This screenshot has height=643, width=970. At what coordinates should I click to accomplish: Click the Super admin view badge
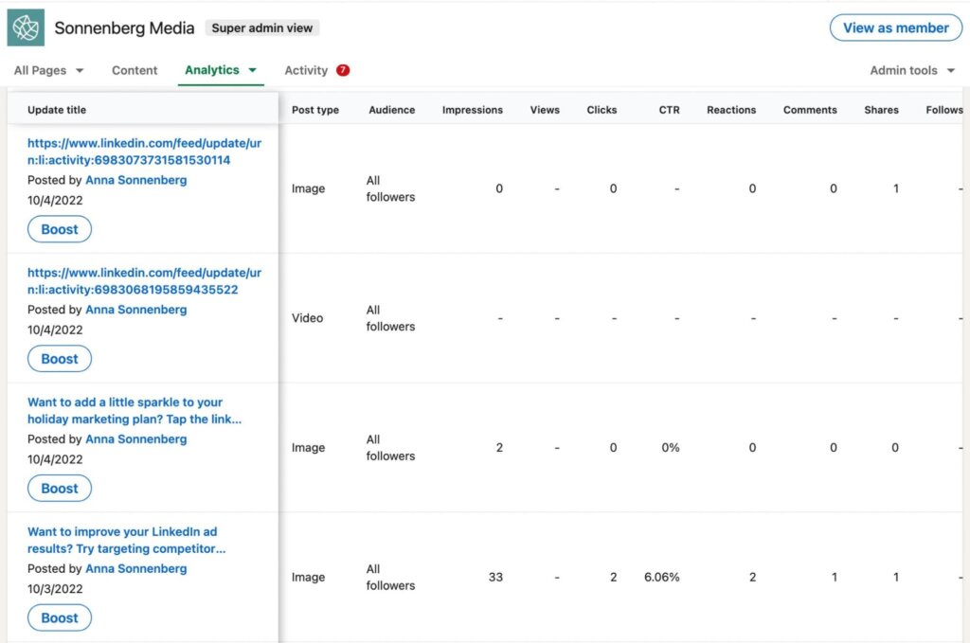[x=262, y=28]
